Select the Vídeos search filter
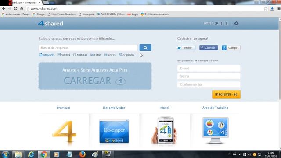Image resolution: width=281 pixels, height=158 pixels. (64, 54)
